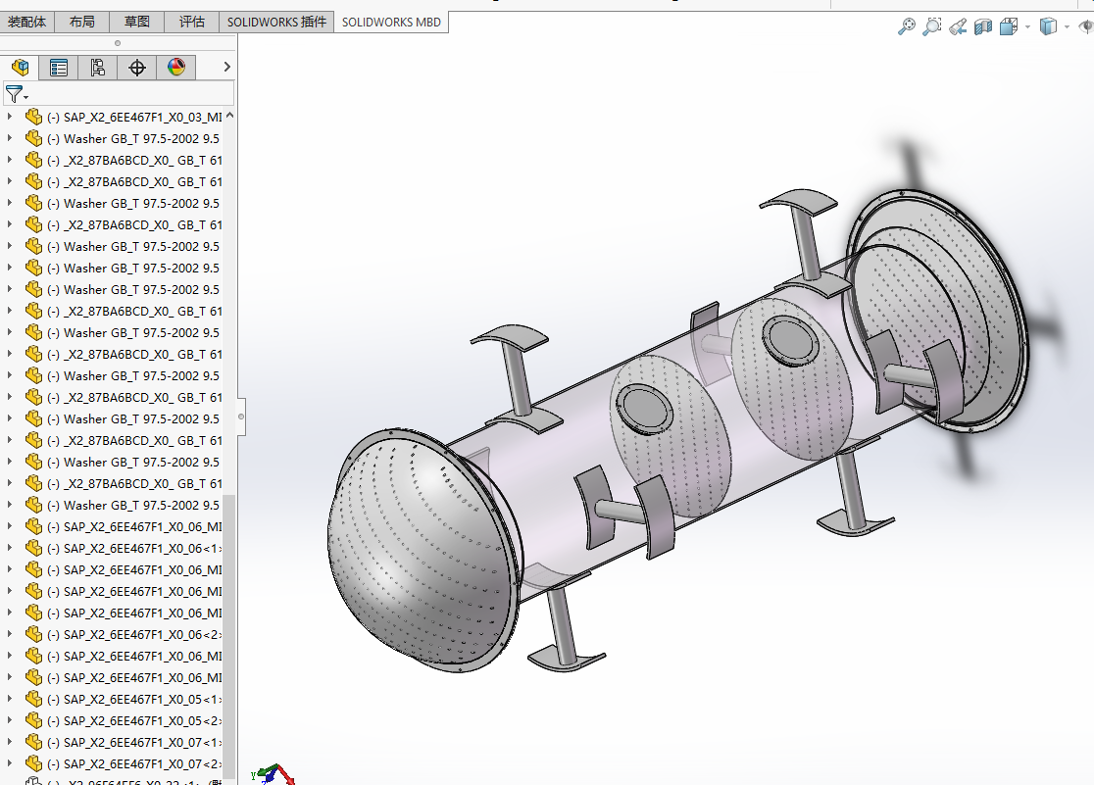Expand the SAP_X2_6EE467F1_X0_07<2> tree node
This screenshot has height=785, width=1094.
[9, 763]
